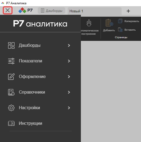Click the Р7 аналитика logo in side menu

pyautogui.click(x=40, y=23)
